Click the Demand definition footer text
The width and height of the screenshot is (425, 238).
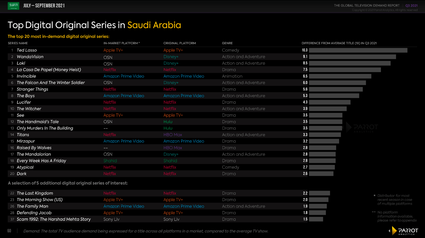[x=146, y=231]
